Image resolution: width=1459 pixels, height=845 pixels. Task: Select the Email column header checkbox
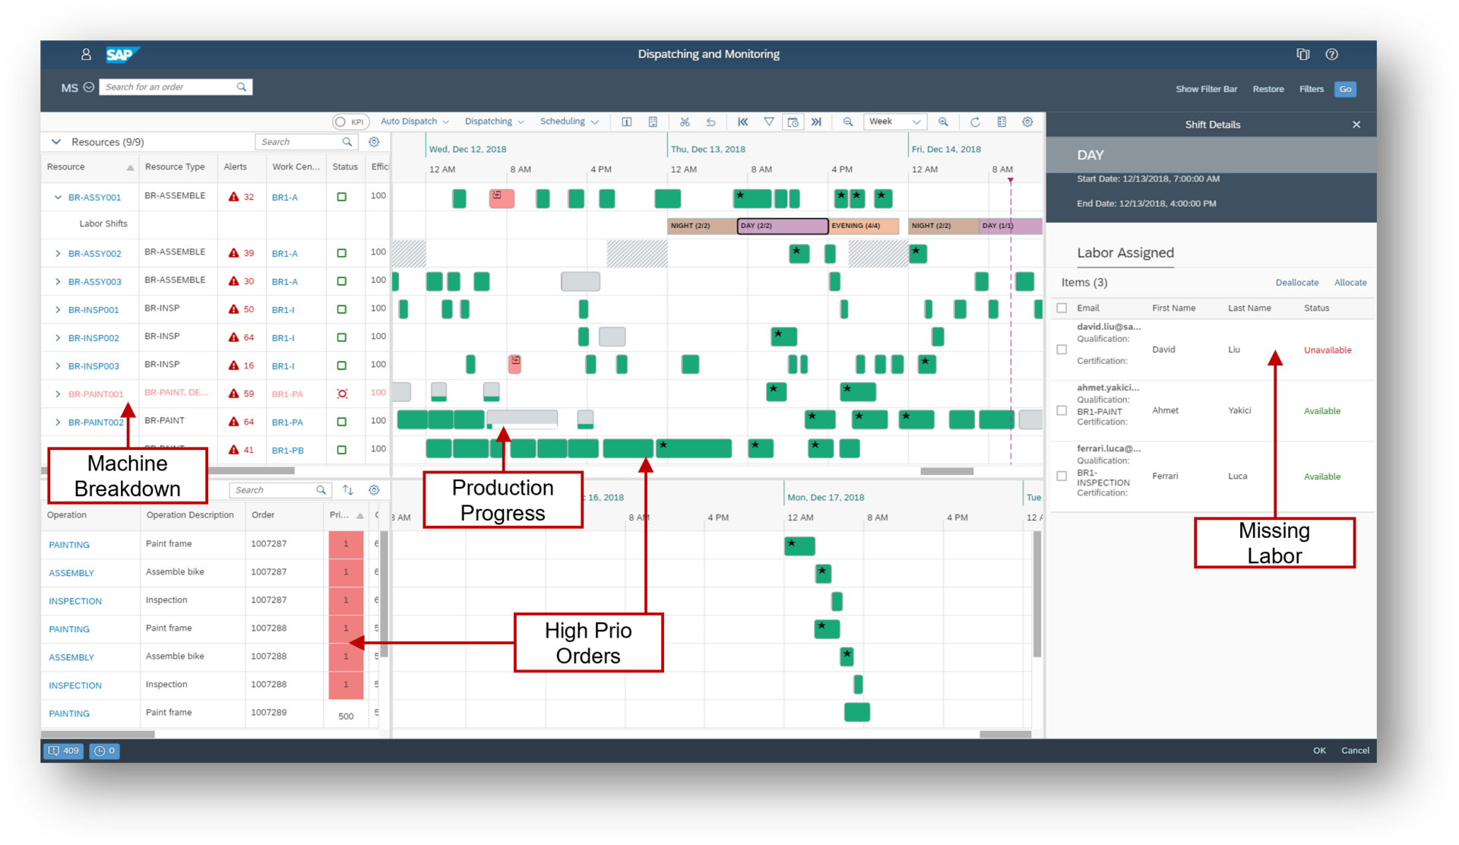[x=1061, y=308]
